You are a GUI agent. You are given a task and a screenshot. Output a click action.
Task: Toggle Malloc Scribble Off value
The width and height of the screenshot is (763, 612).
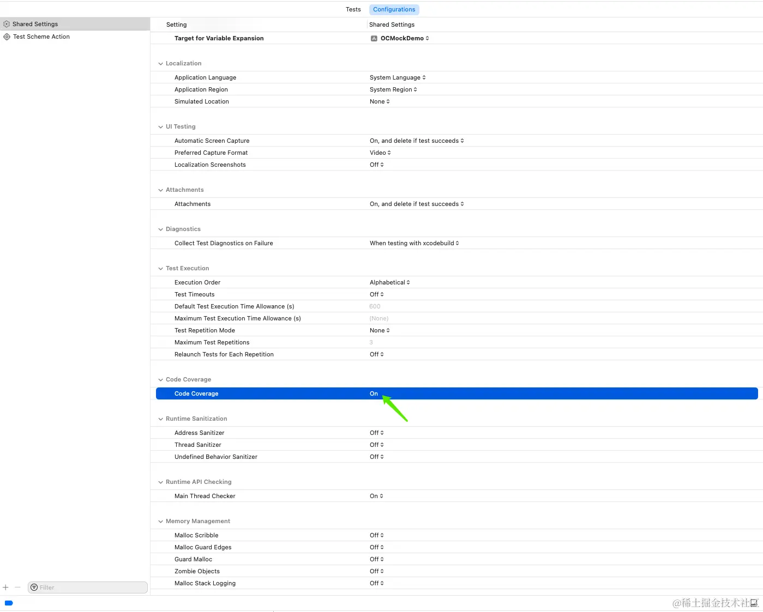click(377, 535)
